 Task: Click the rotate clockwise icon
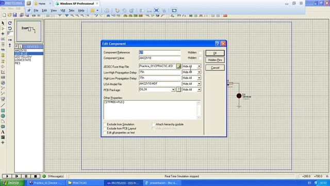pos(10,23)
